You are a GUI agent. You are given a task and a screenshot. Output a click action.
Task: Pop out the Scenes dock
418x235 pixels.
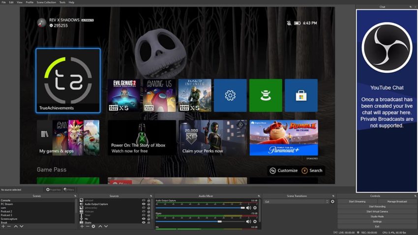[x=75, y=196]
